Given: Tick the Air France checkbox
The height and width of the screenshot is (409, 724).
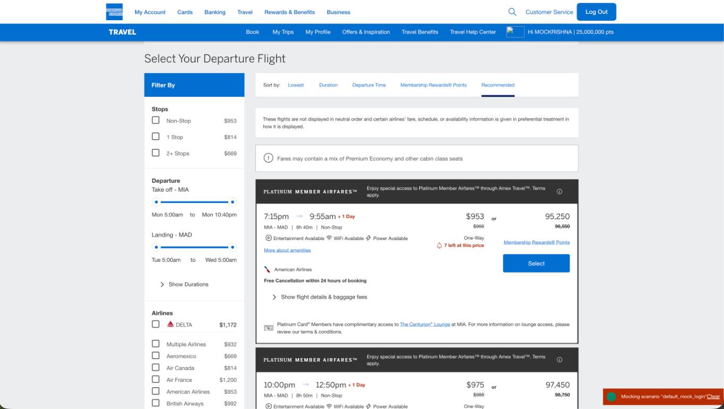Looking at the screenshot, I should click(156, 379).
